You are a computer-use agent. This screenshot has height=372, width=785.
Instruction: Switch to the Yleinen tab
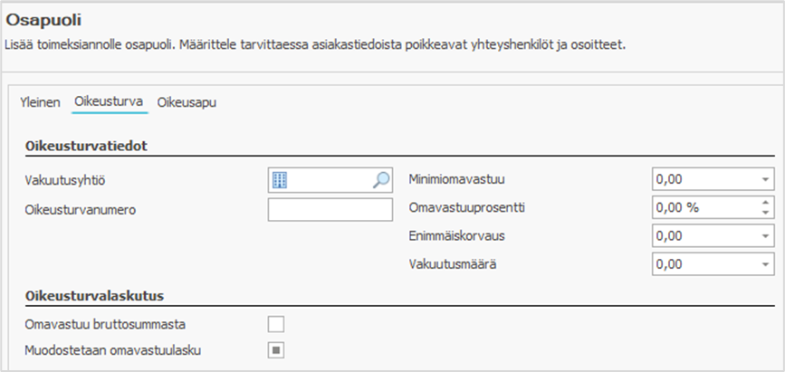pos(40,103)
